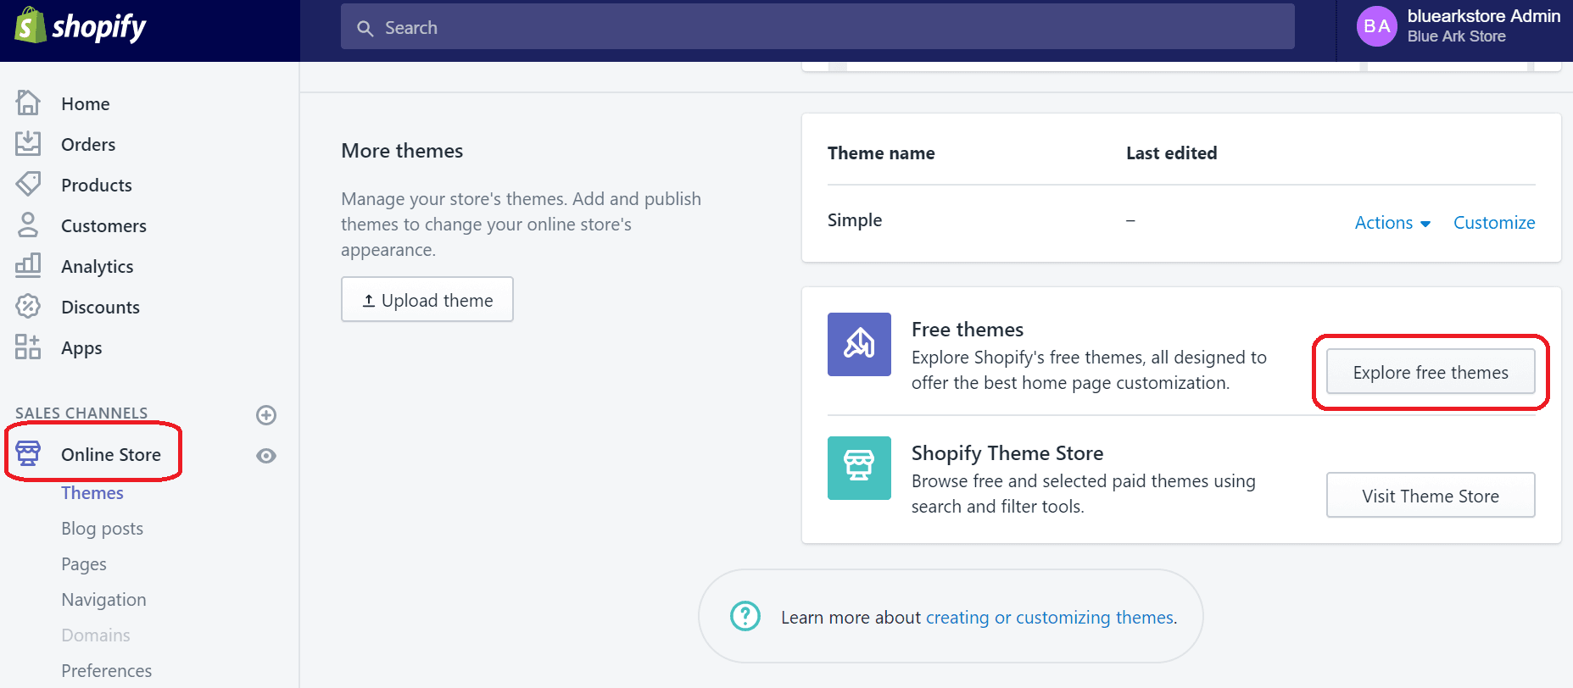Viewport: 1573px width, 688px height.
Task: Click the Customers person icon
Action: coord(28,225)
